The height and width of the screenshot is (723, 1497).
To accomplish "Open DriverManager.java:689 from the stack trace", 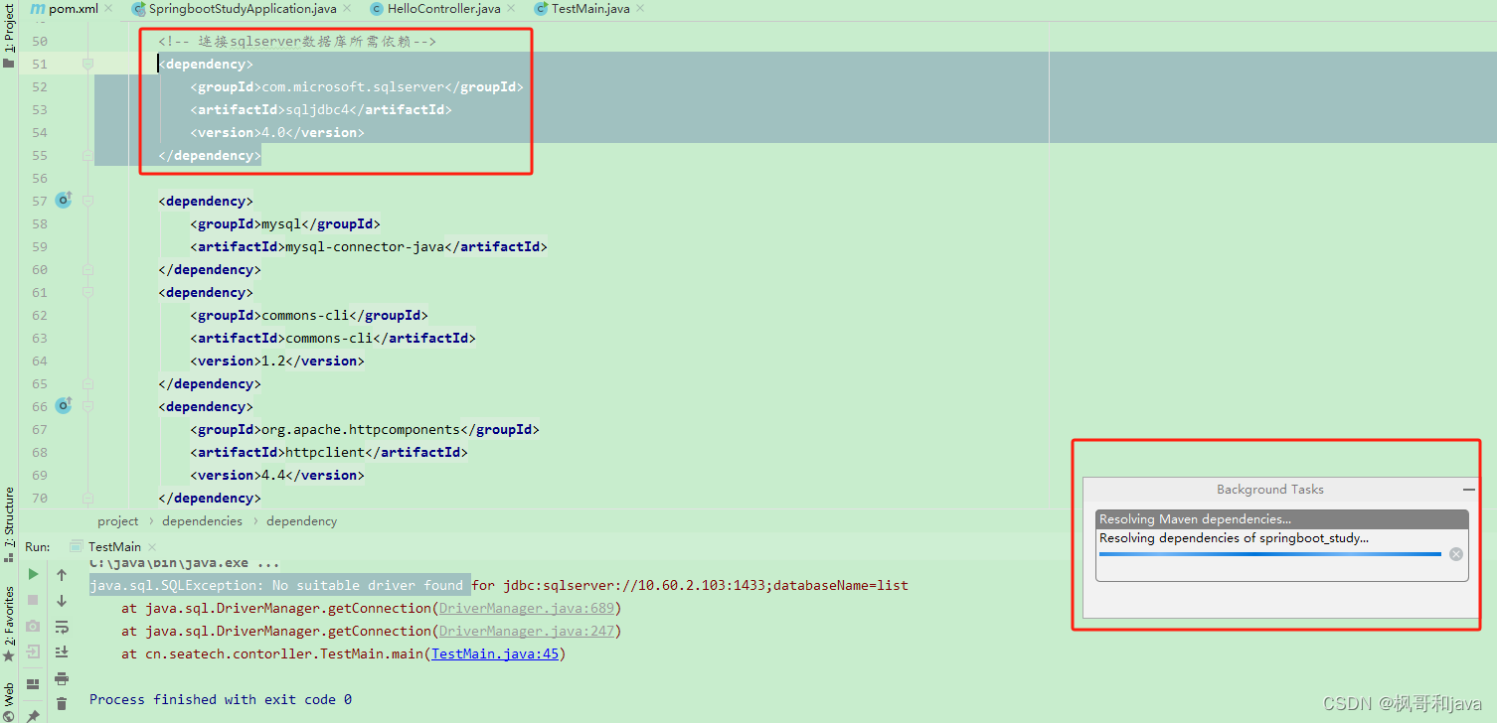I will click(526, 608).
